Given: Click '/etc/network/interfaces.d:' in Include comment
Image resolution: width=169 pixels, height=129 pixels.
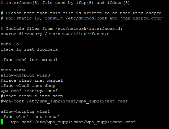Looking at the screenshot, I should (x=89, y=29).
